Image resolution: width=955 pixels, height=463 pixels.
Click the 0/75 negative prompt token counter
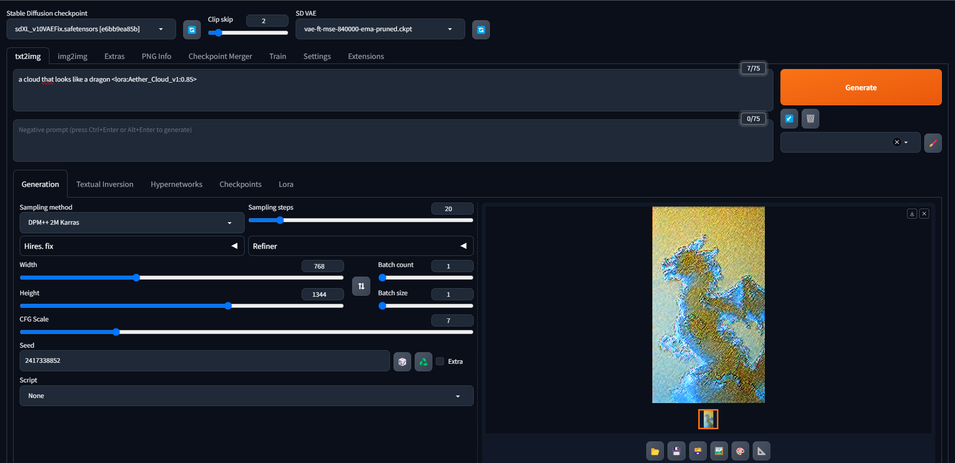[x=753, y=118]
